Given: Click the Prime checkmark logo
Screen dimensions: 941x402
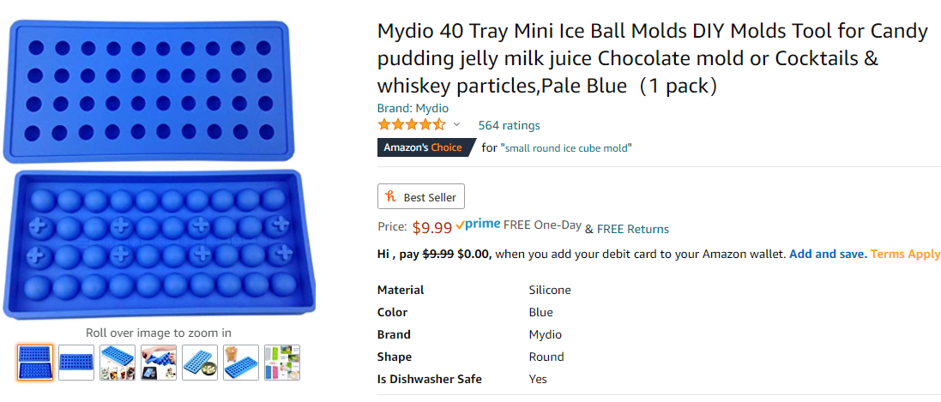Looking at the screenshot, I should click(x=478, y=225).
